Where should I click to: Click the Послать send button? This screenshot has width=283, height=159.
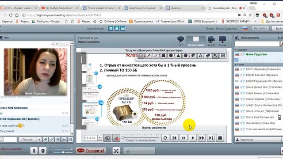(x=27, y=140)
